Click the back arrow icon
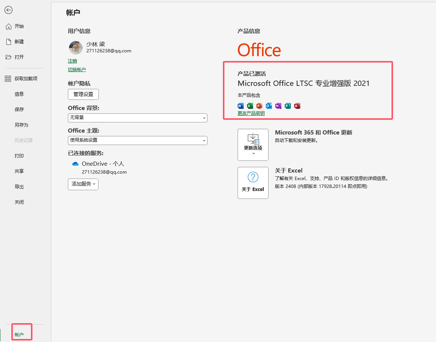The image size is (436, 342). coord(9,10)
